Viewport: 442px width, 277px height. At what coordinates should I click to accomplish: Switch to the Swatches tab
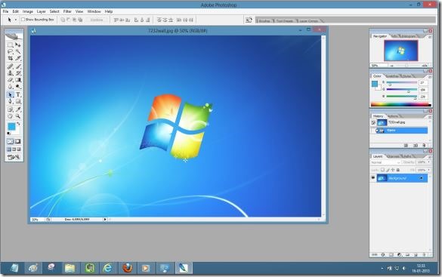[392, 76]
